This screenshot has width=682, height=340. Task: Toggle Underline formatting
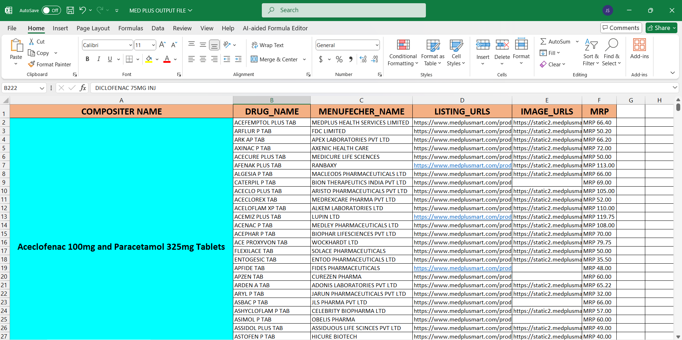tap(110, 59)
